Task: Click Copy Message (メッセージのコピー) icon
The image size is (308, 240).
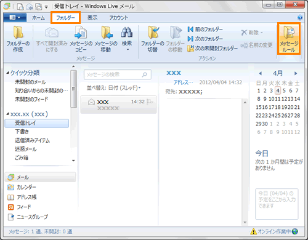Action: (x=81, y=39)
